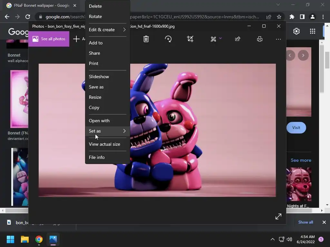Click the related Nights at F... thumbnail
Image resolution: width=330 pixels, height=247 pixels.
tap(298, 184)
